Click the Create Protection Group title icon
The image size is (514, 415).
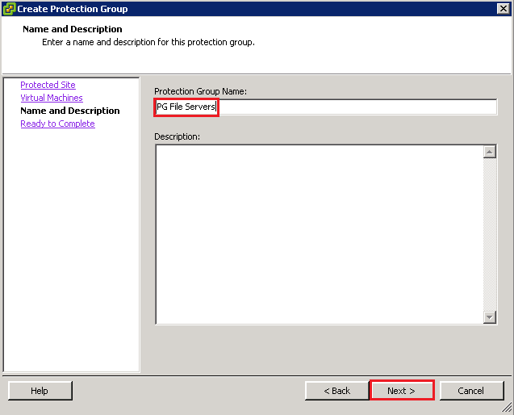click(x=9, y=9)
